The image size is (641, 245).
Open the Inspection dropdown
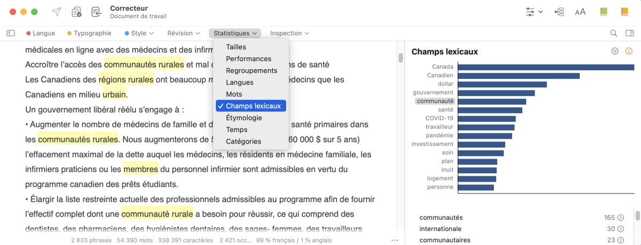point(289,33)
